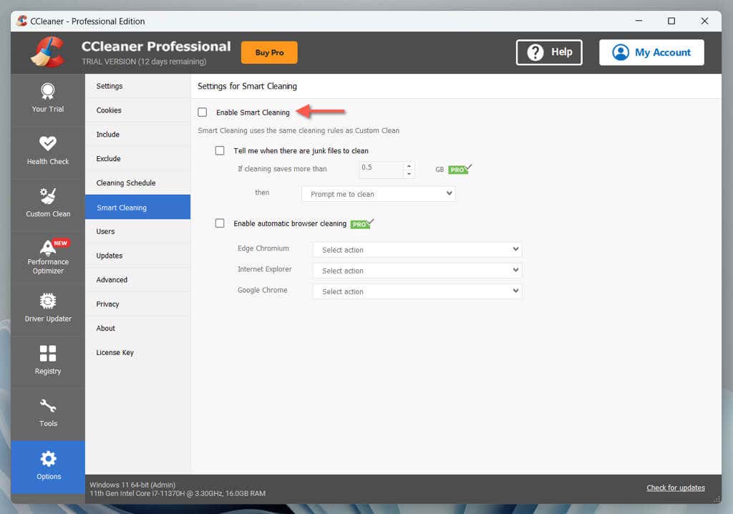Enable the Smart Cleaning checkbox
Screen dimensions: 733x514
203,112
